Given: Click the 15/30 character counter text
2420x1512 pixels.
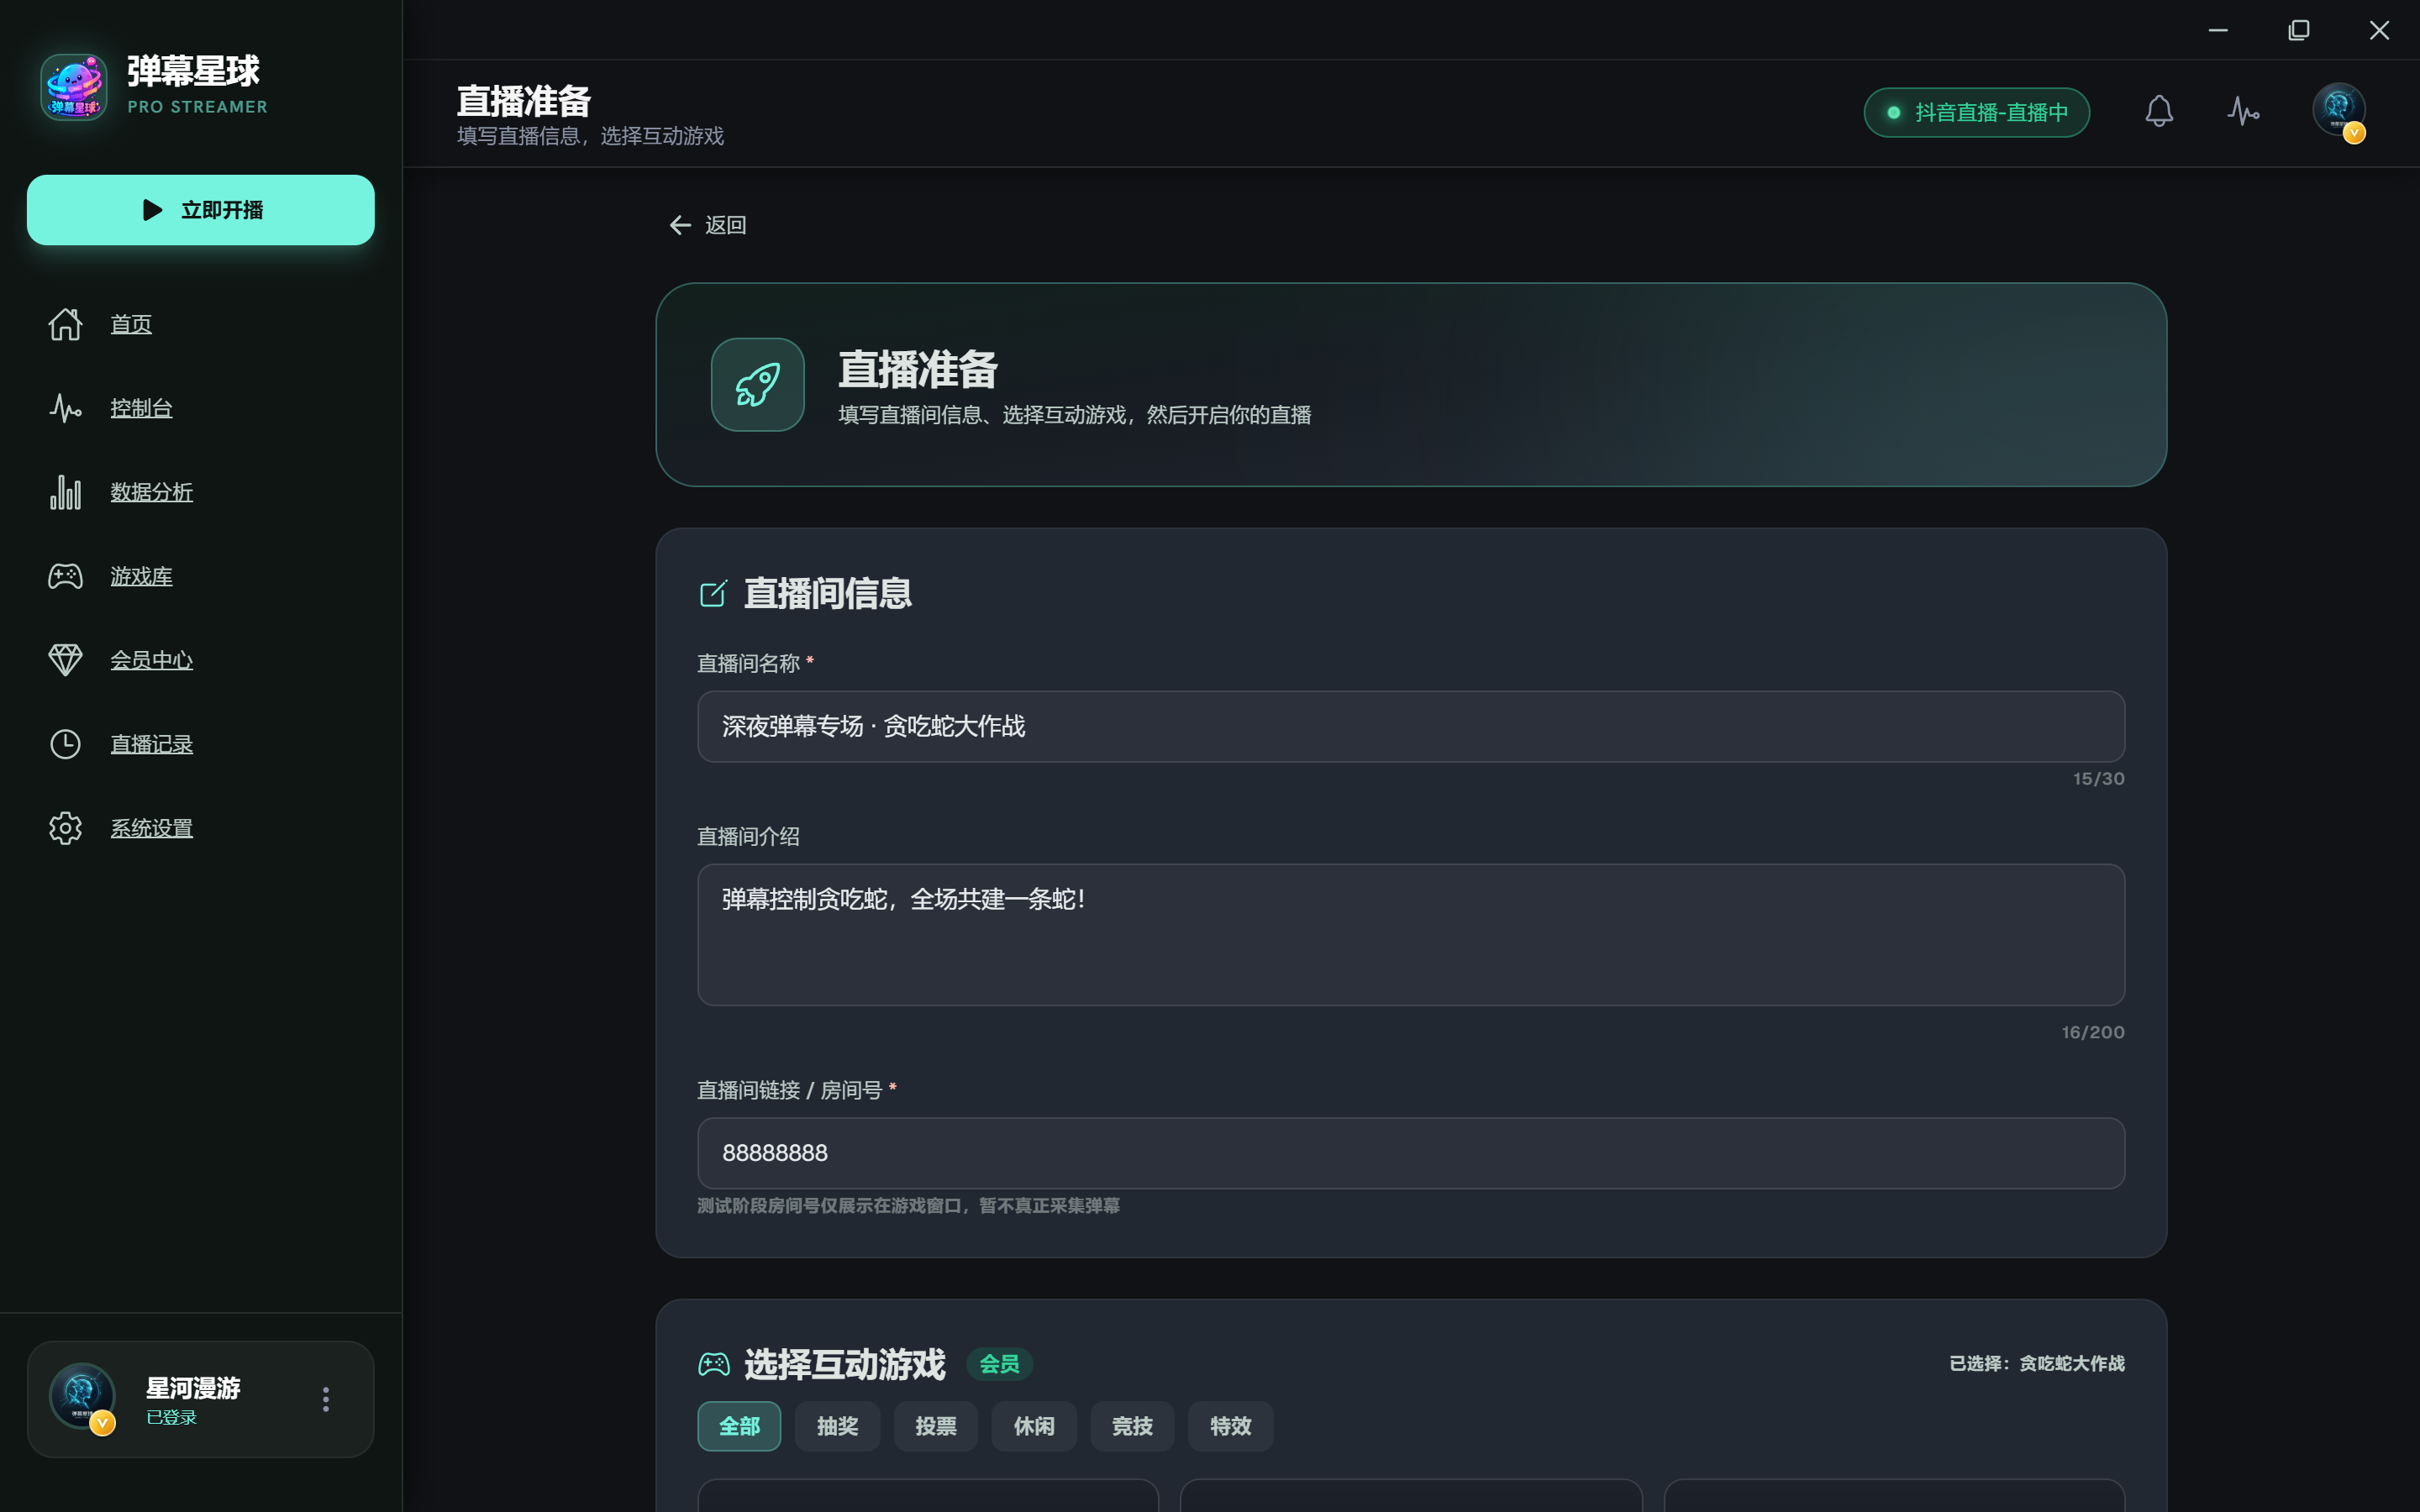Looking at the screenshot, I should pyautogui.click(x=2098, y=779).
